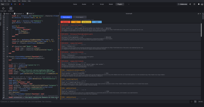This screenshot has width=204, height=107.
Task: Click the share icon
Action: click(190, 4)
